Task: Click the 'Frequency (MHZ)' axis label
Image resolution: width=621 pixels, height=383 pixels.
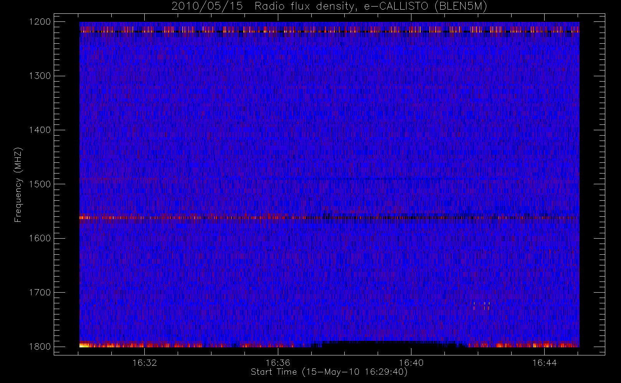Action: 18,185
